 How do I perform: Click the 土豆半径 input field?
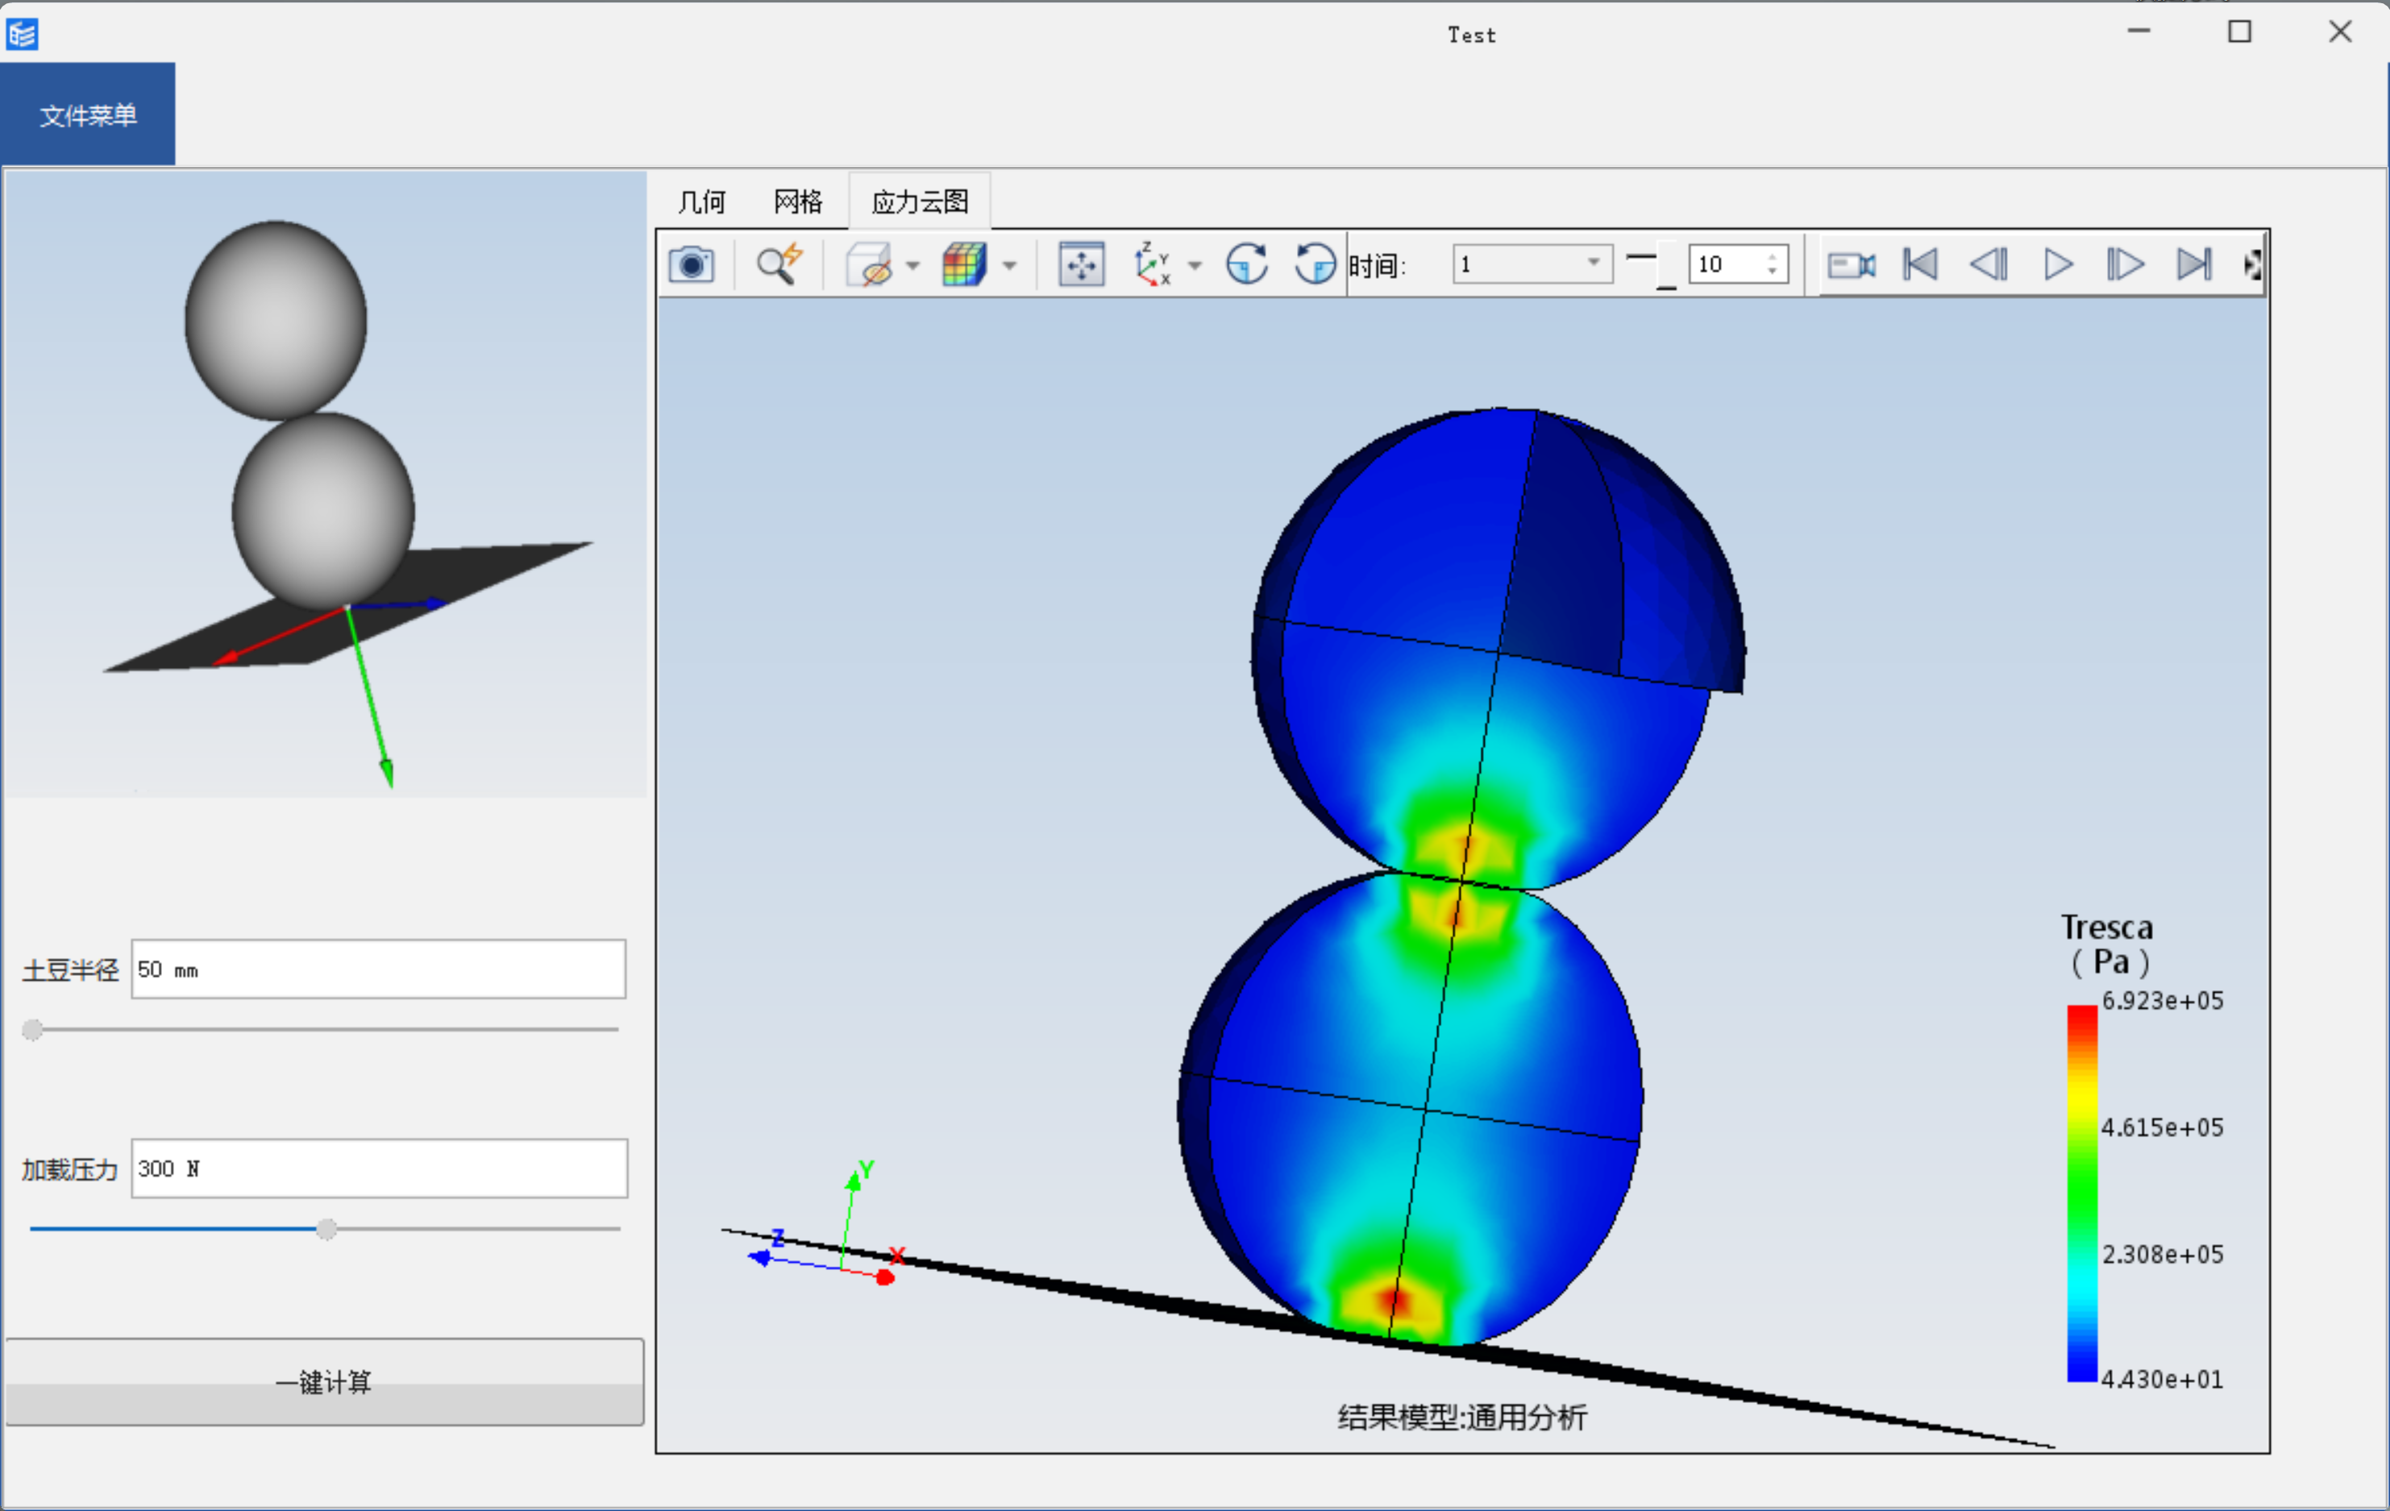(378, 969)
